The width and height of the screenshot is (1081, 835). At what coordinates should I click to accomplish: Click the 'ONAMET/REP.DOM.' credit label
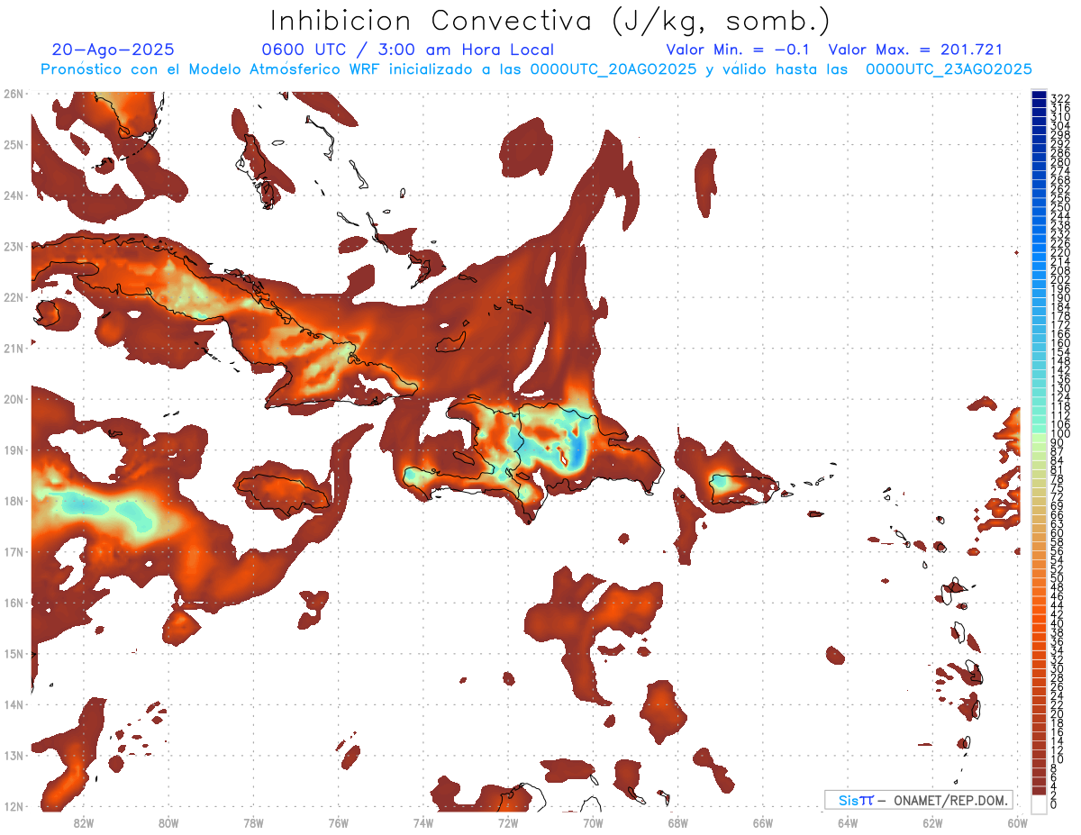click(952, 800)
